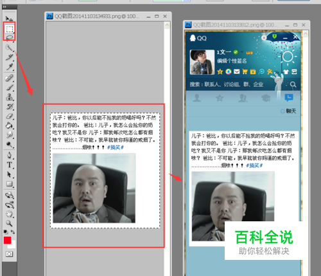
Task: Open the red foreground color picker
Action: tap(7, 240)
